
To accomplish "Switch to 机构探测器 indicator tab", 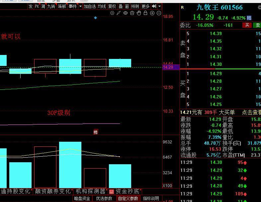I will click(91, 191).
